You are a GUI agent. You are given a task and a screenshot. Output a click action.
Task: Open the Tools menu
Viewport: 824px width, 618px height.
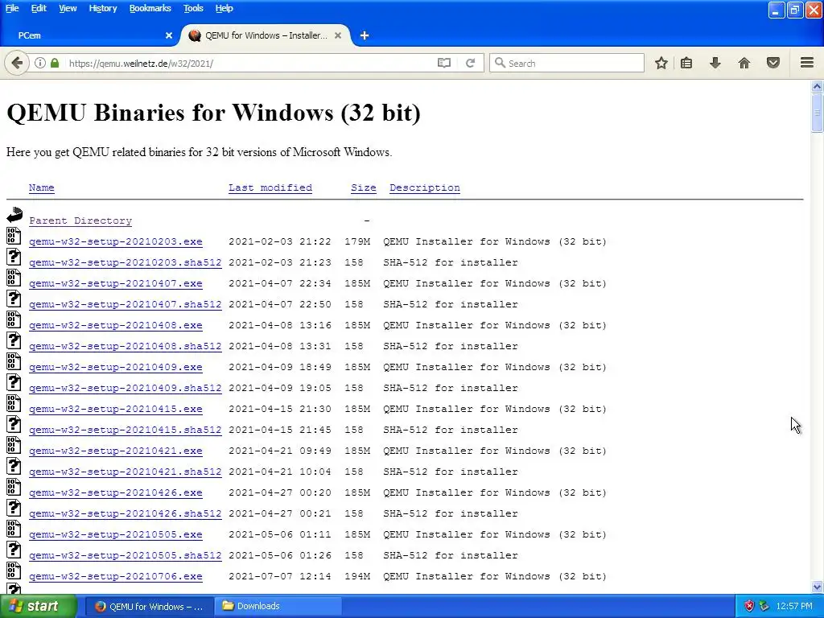[x=193, y=8]
